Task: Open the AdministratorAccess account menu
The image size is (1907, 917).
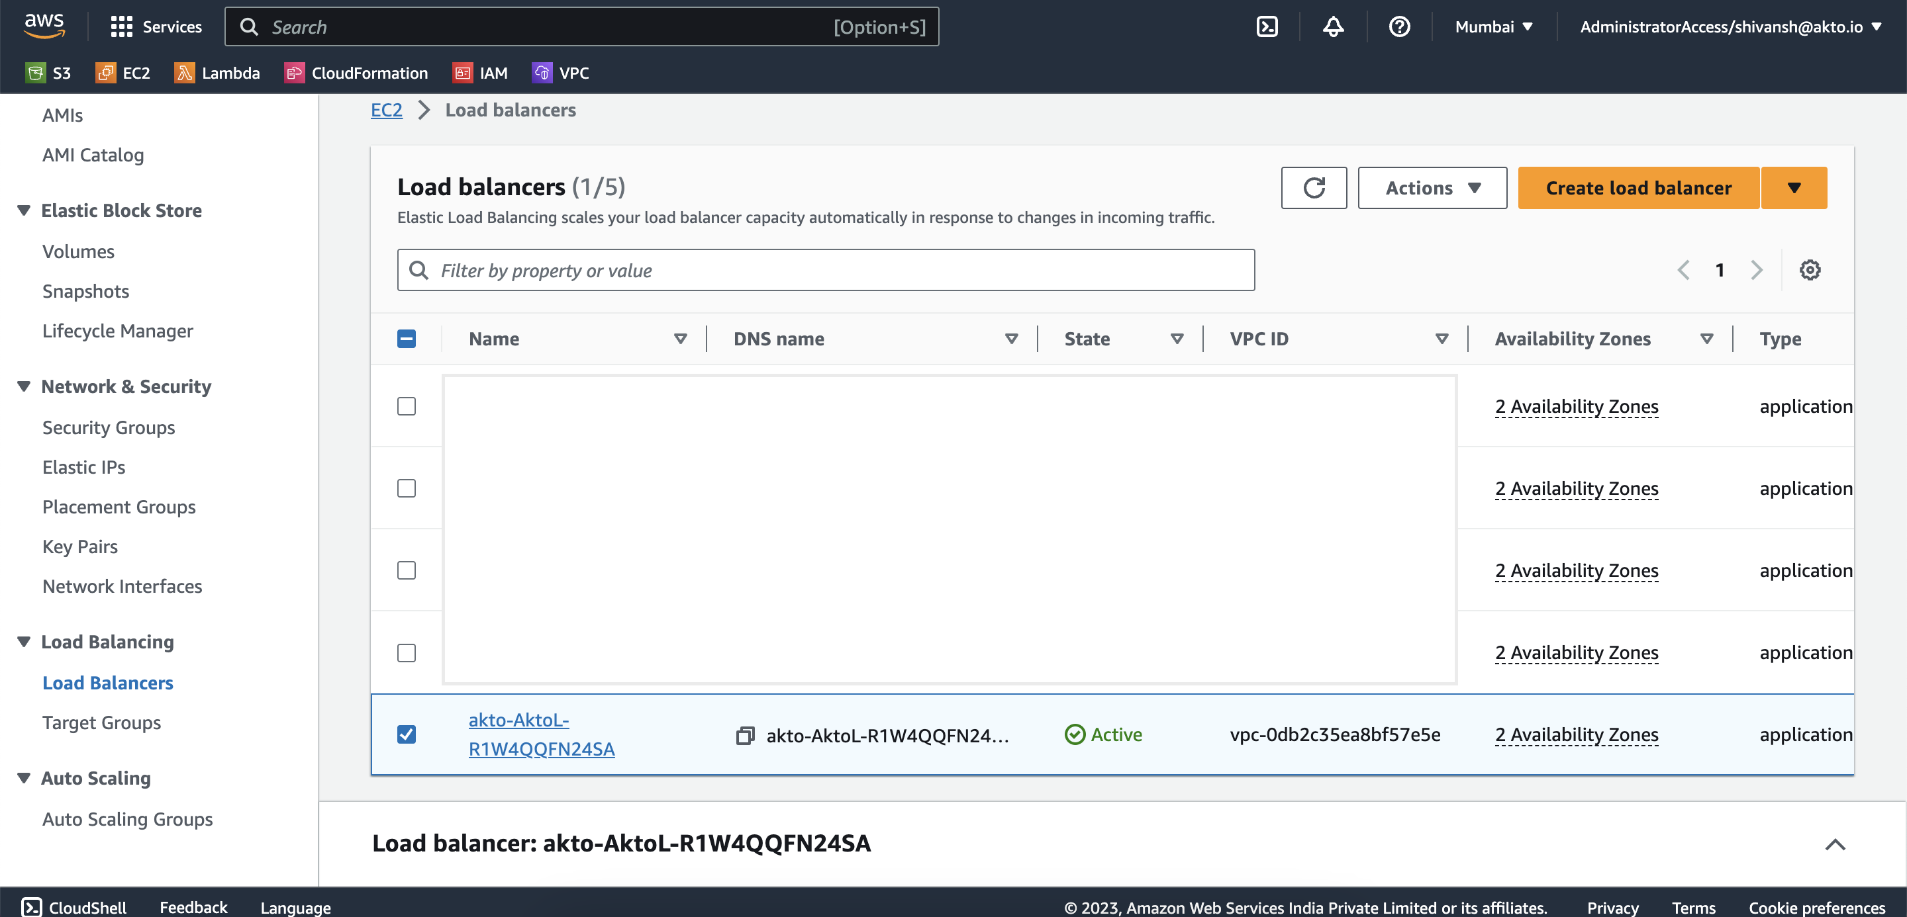Action: [1731, 26]
